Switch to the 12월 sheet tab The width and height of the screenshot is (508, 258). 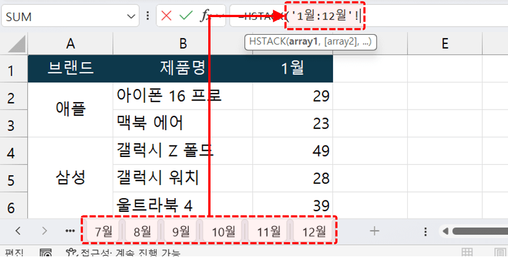click(x=313, y=232)
